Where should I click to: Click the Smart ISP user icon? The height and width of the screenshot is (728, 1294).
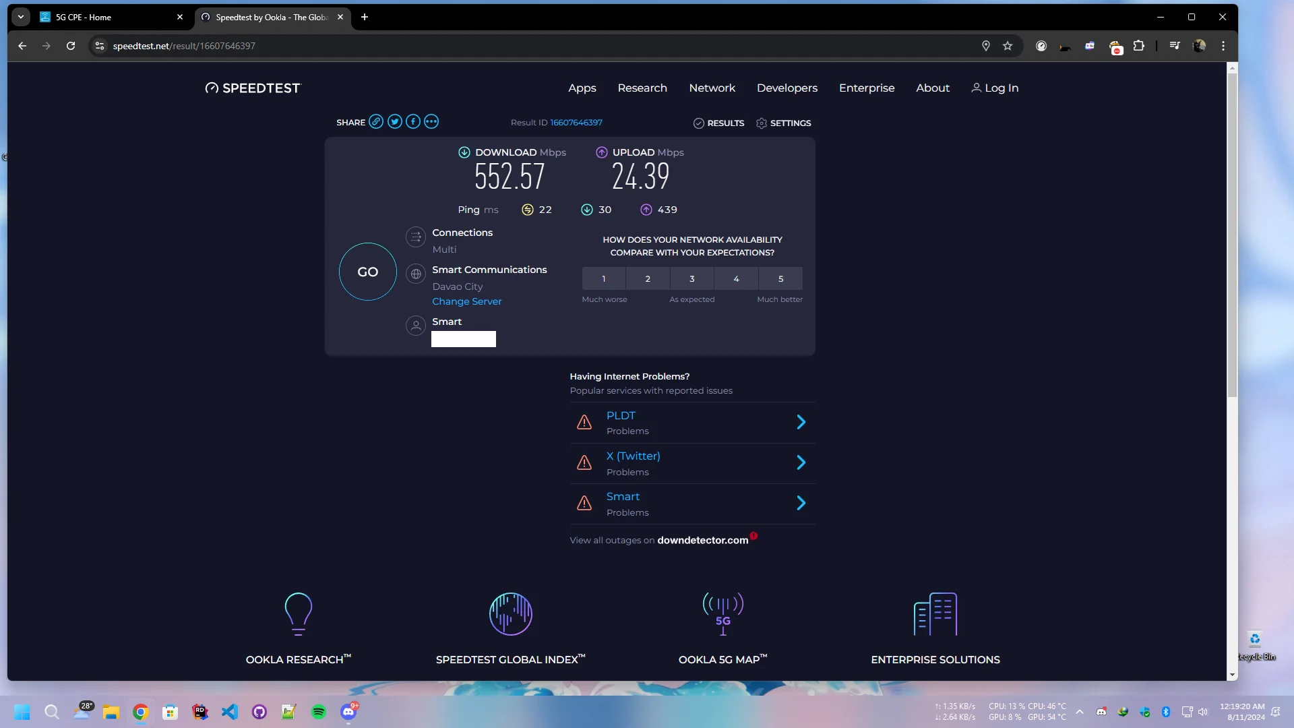416,326
